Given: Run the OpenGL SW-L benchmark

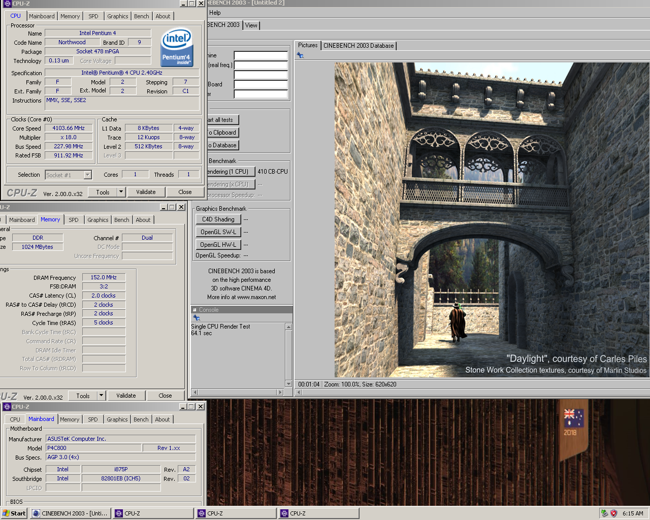Looking at the screenshot, I should pyautogui.click(x=218, y=232).
